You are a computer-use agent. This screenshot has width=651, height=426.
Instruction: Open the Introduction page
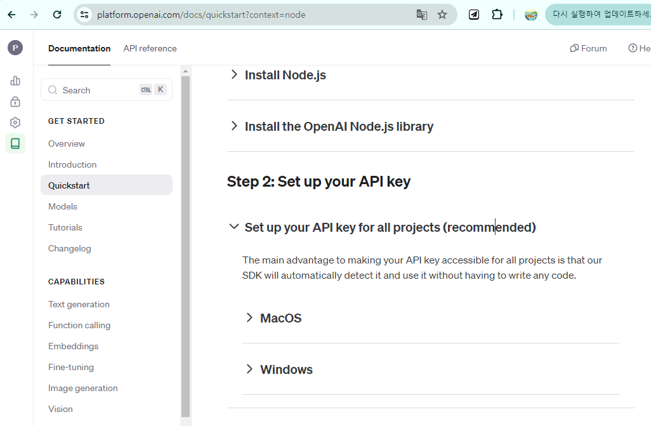pos(72,164)
